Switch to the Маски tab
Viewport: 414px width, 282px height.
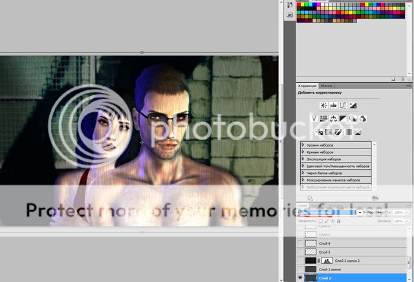(x=326, y=85)
